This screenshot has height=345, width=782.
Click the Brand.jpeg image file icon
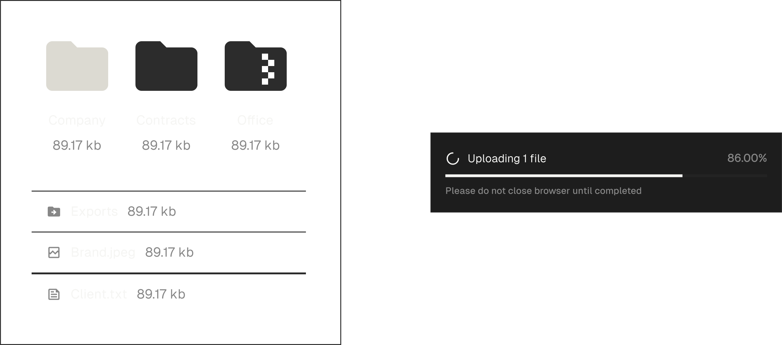pyautogui.click(x=54, y=252)
